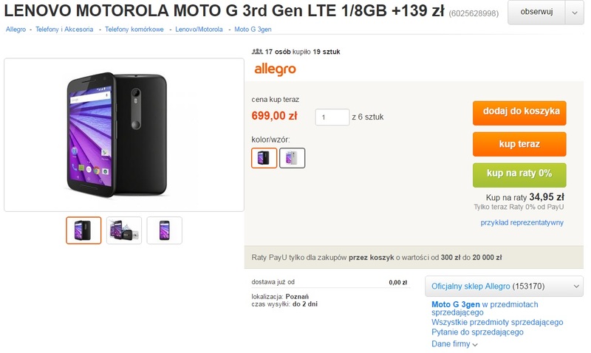Open the third front-view phone thumbnail
Viewport: 591px width, 353px height.
point(164,230)
